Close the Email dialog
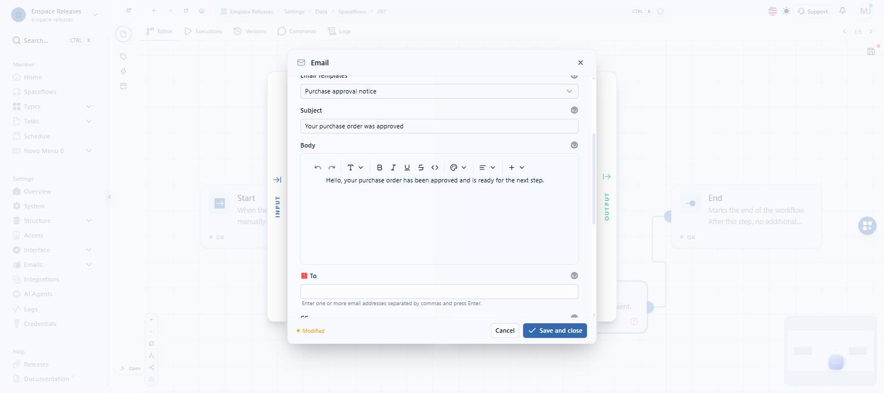 [x=581, y=63]
